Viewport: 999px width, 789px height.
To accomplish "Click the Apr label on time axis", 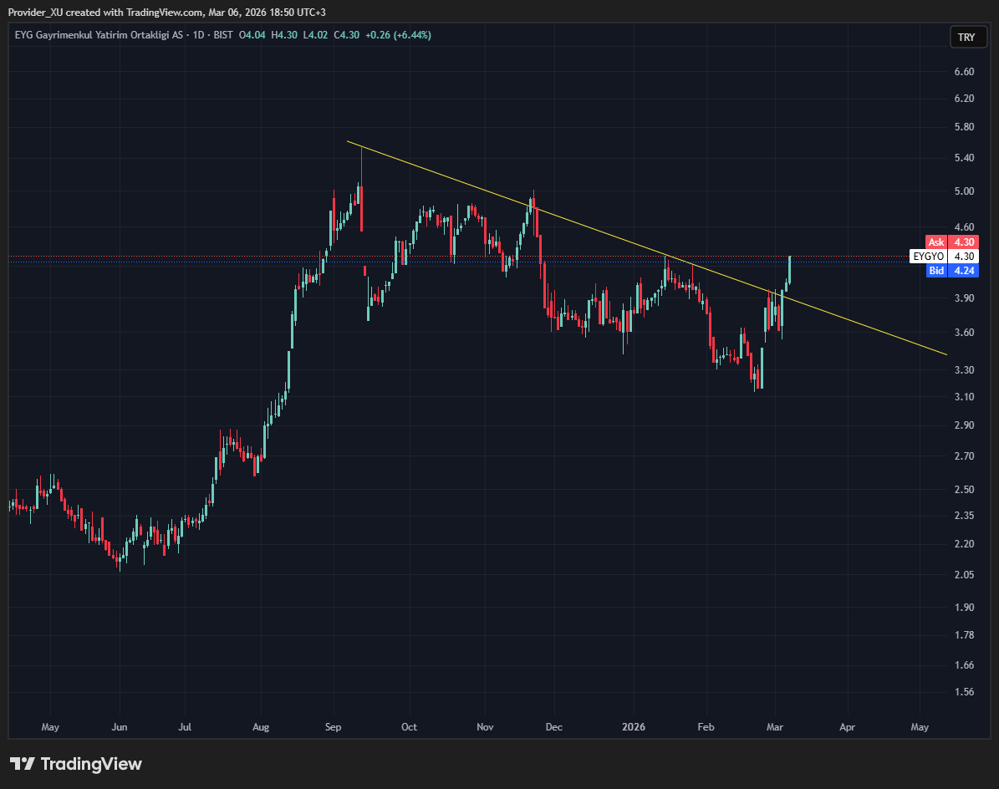I will 847,726.
